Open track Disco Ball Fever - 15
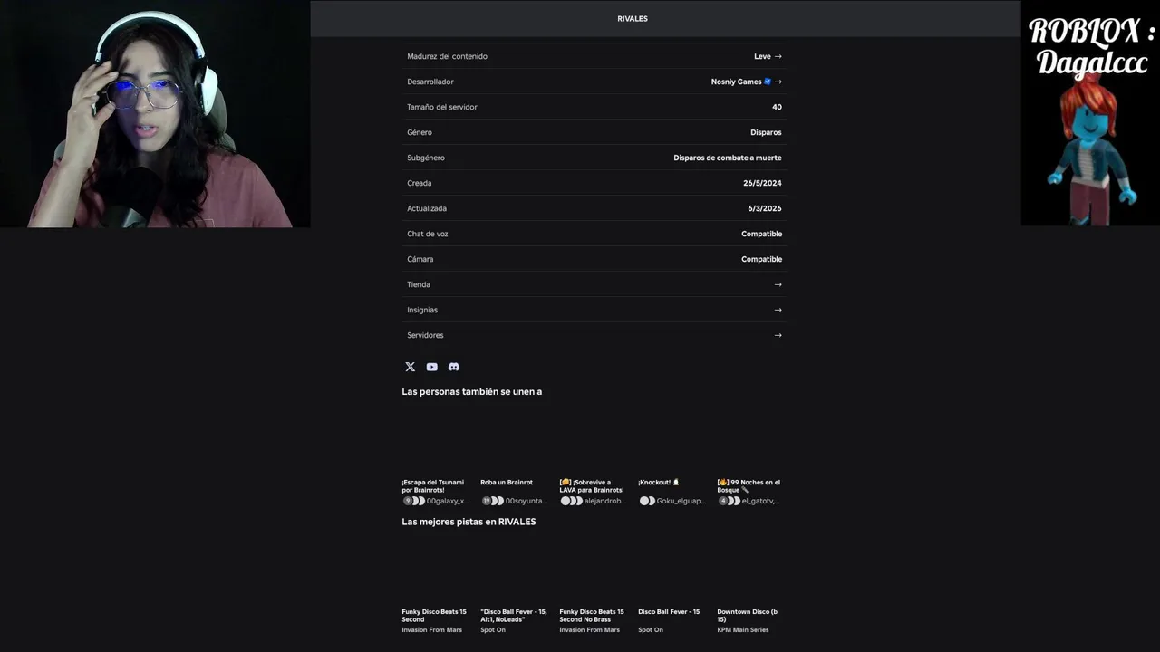Screen dimensions: 1160x652 click(x=669, y=611)
